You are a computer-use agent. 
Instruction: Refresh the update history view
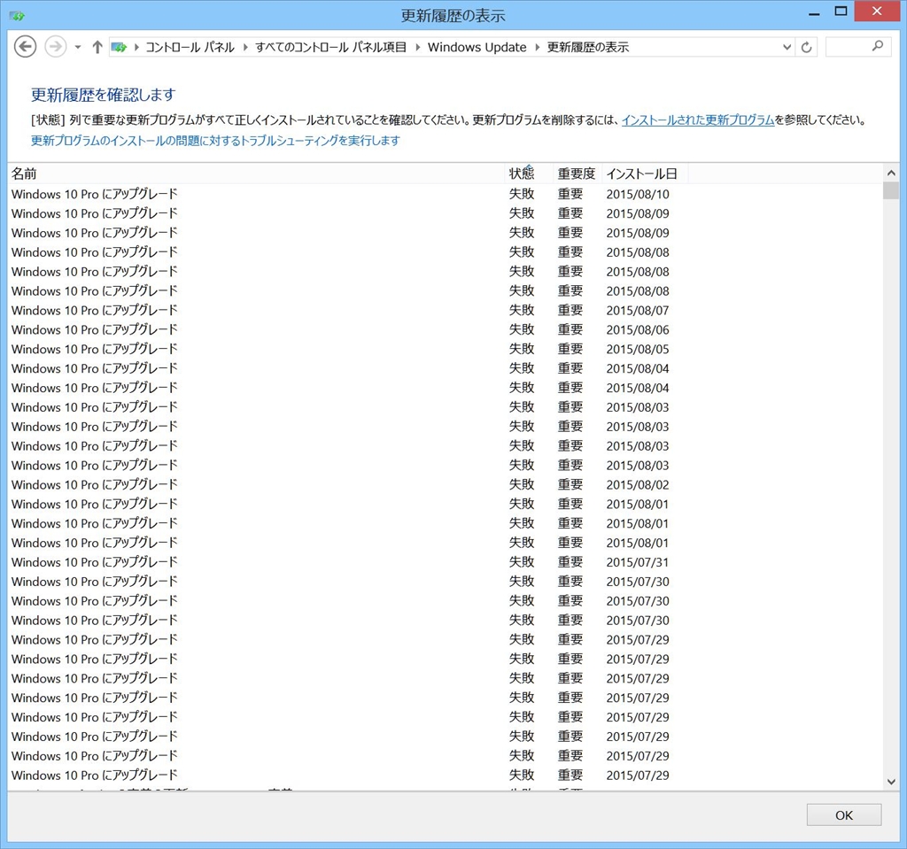click(x=806, y=48)
